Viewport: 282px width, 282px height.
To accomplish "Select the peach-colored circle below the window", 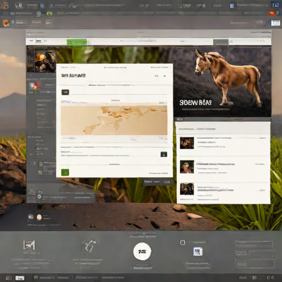I will [39, 217].
